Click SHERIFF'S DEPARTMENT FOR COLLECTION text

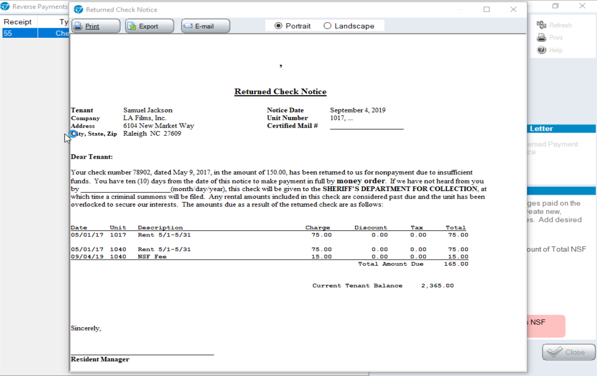pos(400,189)
